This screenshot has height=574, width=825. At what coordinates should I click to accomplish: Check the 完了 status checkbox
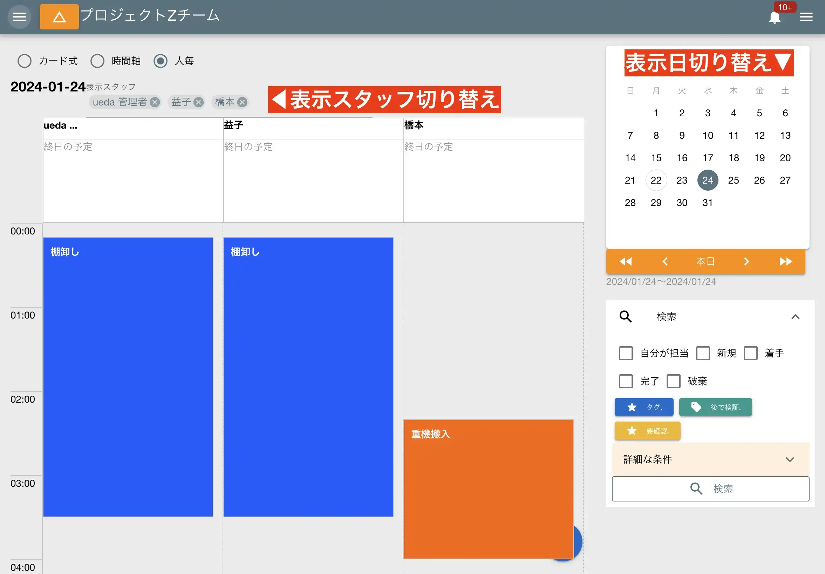click(x=626, y=381)
